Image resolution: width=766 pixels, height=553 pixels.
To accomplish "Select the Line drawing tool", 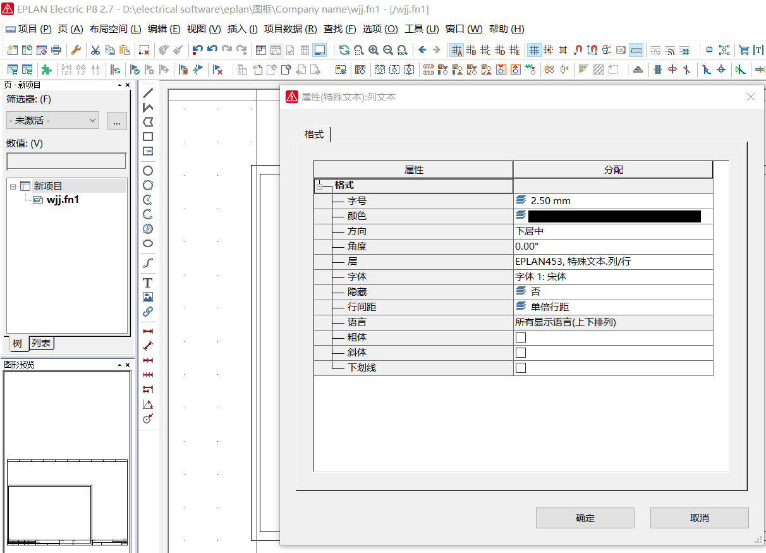I will pos(148,93).
